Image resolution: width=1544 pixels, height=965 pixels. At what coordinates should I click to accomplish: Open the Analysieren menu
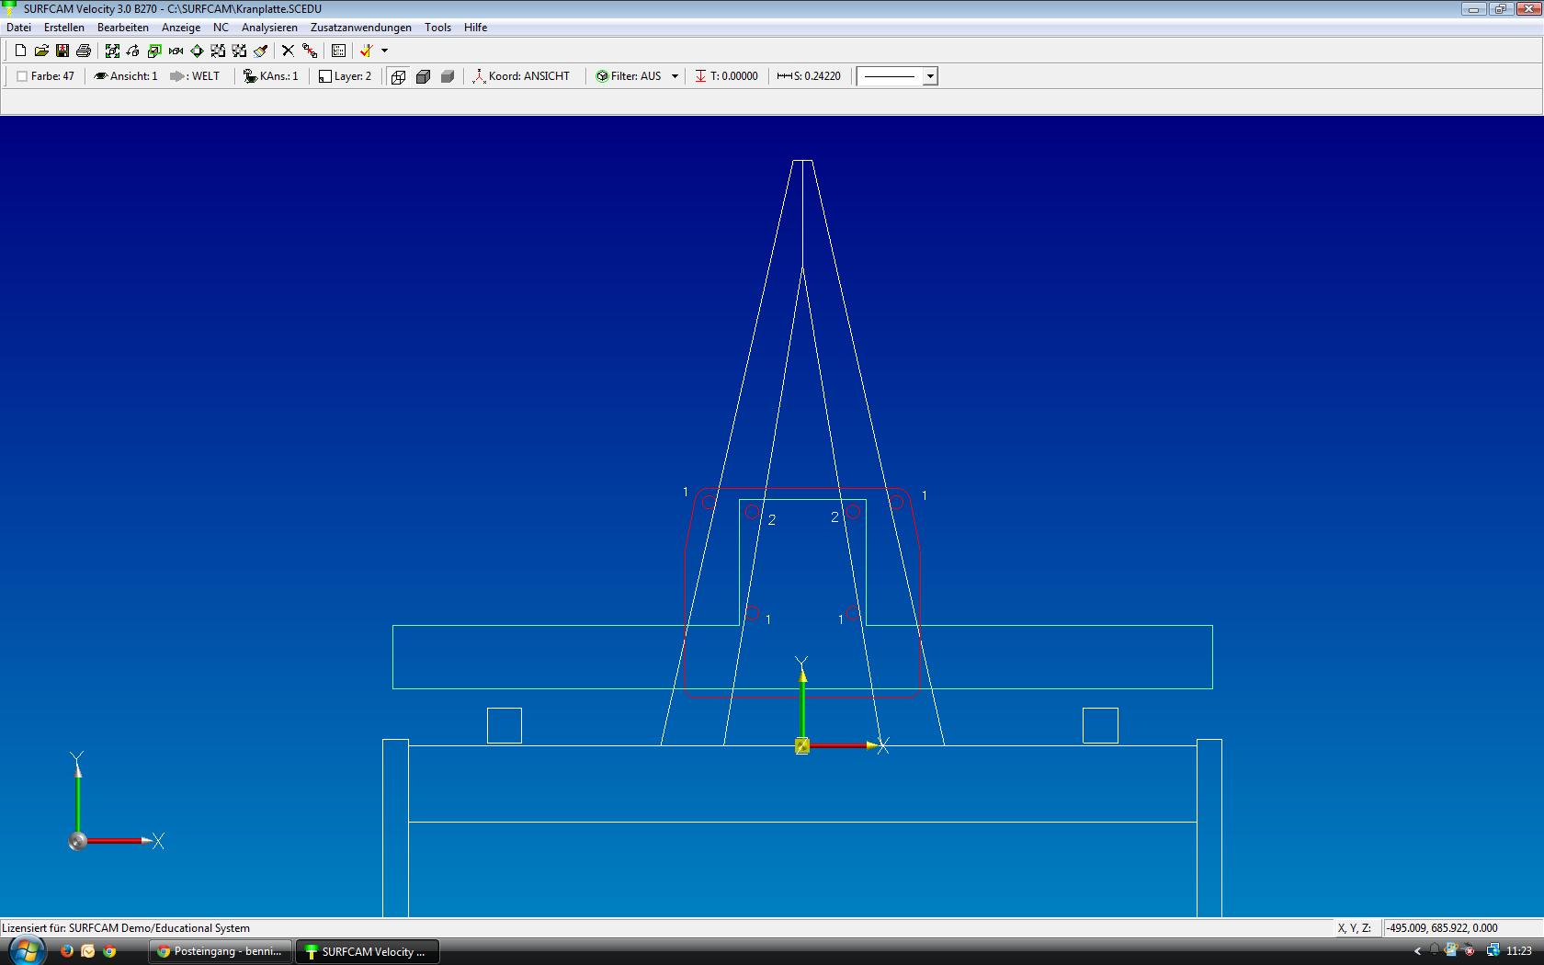[269, 28]
